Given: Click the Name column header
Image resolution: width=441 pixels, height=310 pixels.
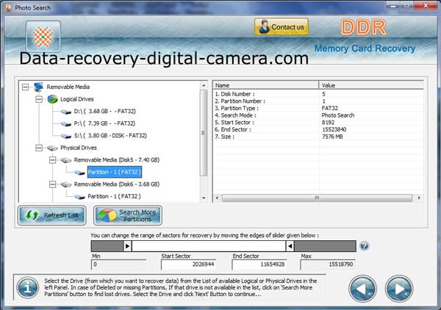Looking at the screenshot, I should pos(266,85).
